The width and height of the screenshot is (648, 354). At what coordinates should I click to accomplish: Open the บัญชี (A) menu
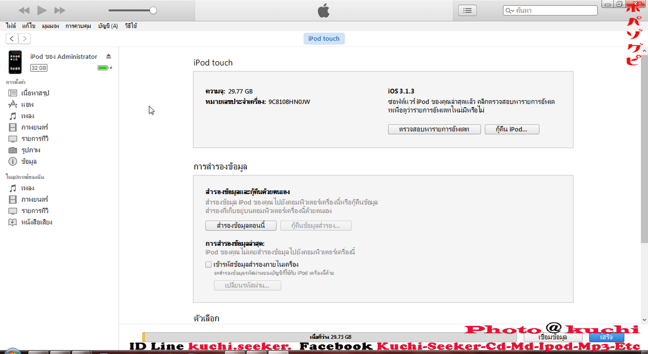click(108, 26)
